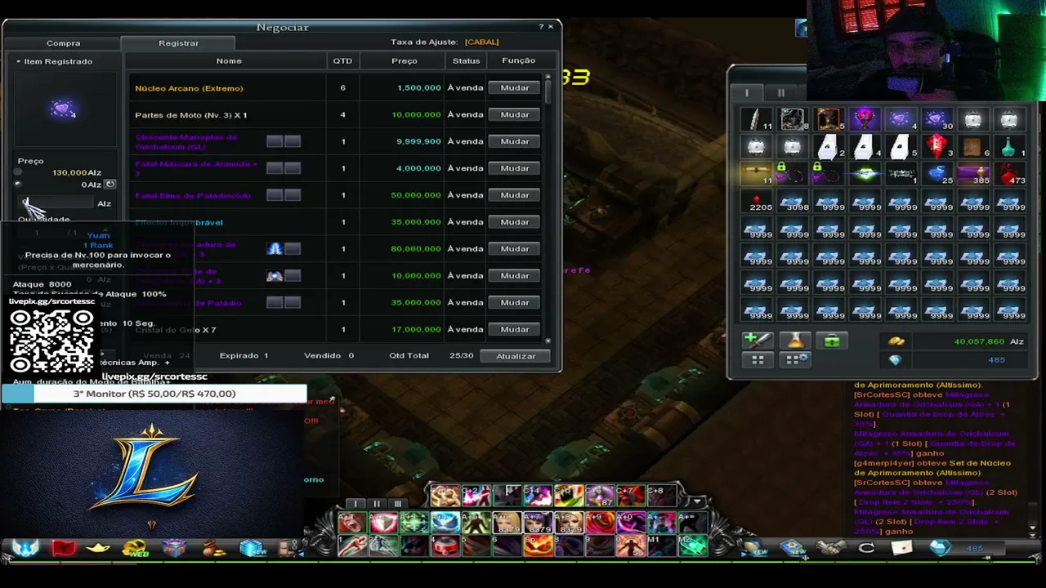This screenshot has width=1046, height=588.
Task: Open inventory tab I
Action: [746, 93]
